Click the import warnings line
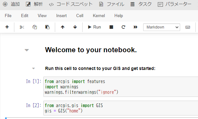This screenshot has height=119, width=198. coord(62,87)
